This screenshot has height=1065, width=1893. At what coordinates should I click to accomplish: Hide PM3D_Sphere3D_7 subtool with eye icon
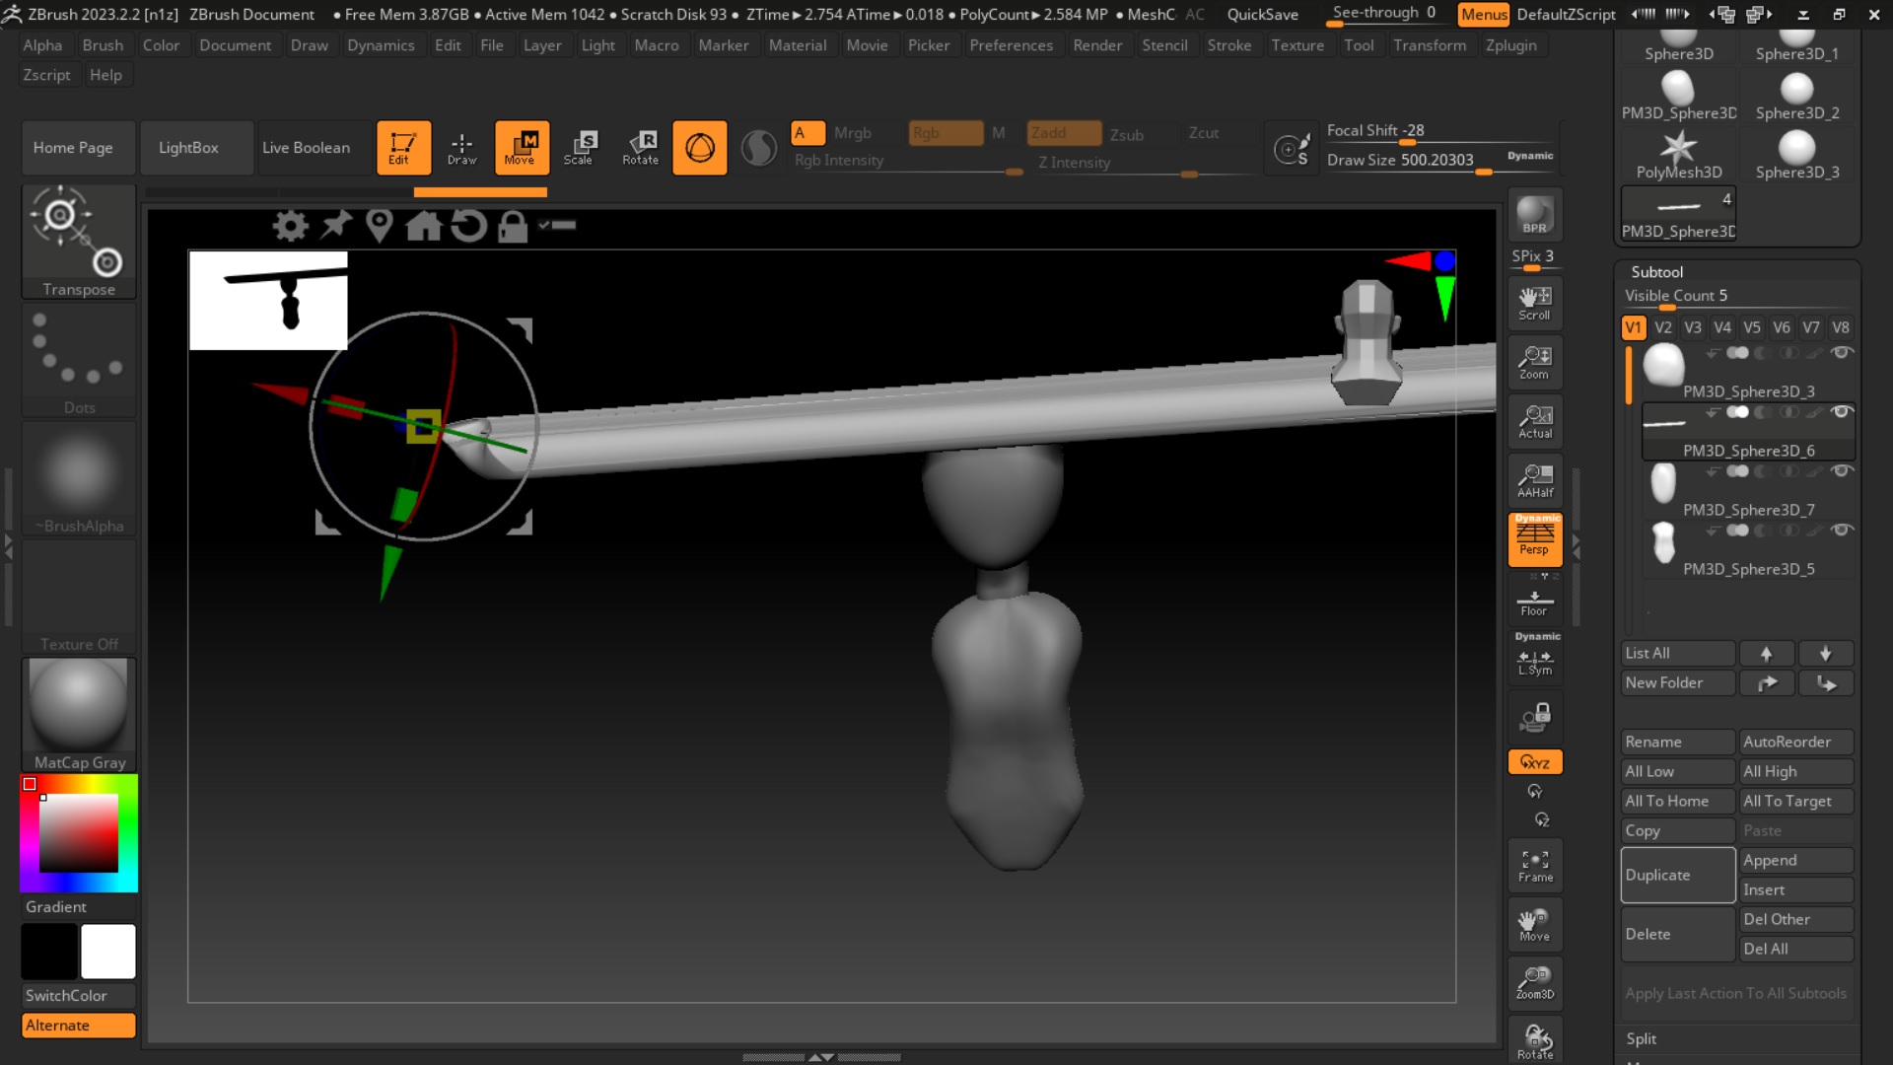pos(1841,471)
